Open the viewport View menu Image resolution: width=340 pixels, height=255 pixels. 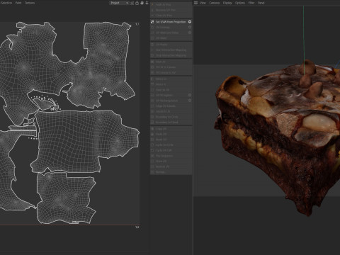coord(203,3)
